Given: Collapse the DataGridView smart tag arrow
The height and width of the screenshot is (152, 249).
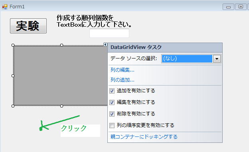Looking at the screenshot, I should [105, 45].
